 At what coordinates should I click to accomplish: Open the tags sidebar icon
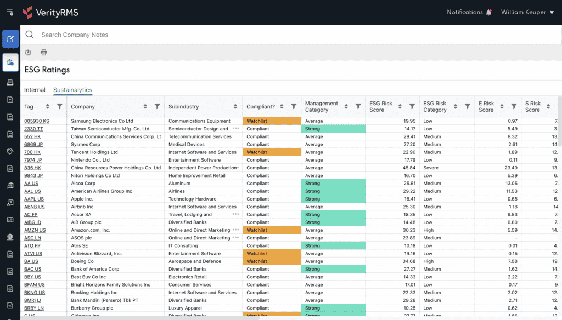10,151
